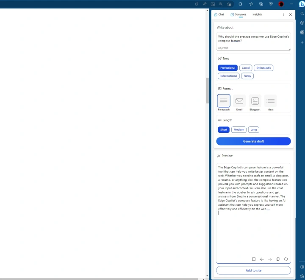The width and height of the screenshot is (305, 280).
Task: Select the Casual tone option
Action: point(246,68)
